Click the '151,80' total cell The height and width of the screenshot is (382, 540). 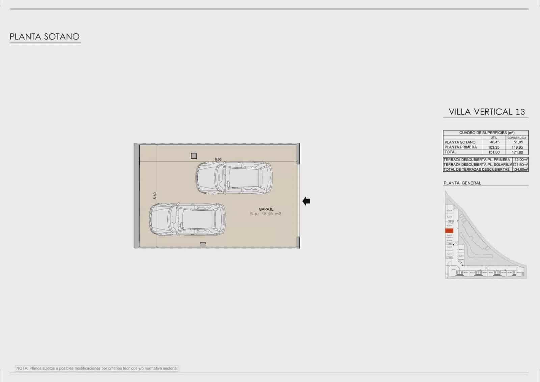click(x=494, y=152)
